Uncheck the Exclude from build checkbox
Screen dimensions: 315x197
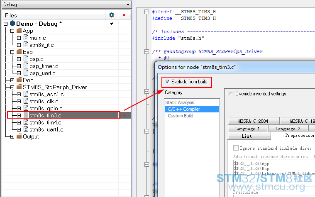click(x=167, y=82)
